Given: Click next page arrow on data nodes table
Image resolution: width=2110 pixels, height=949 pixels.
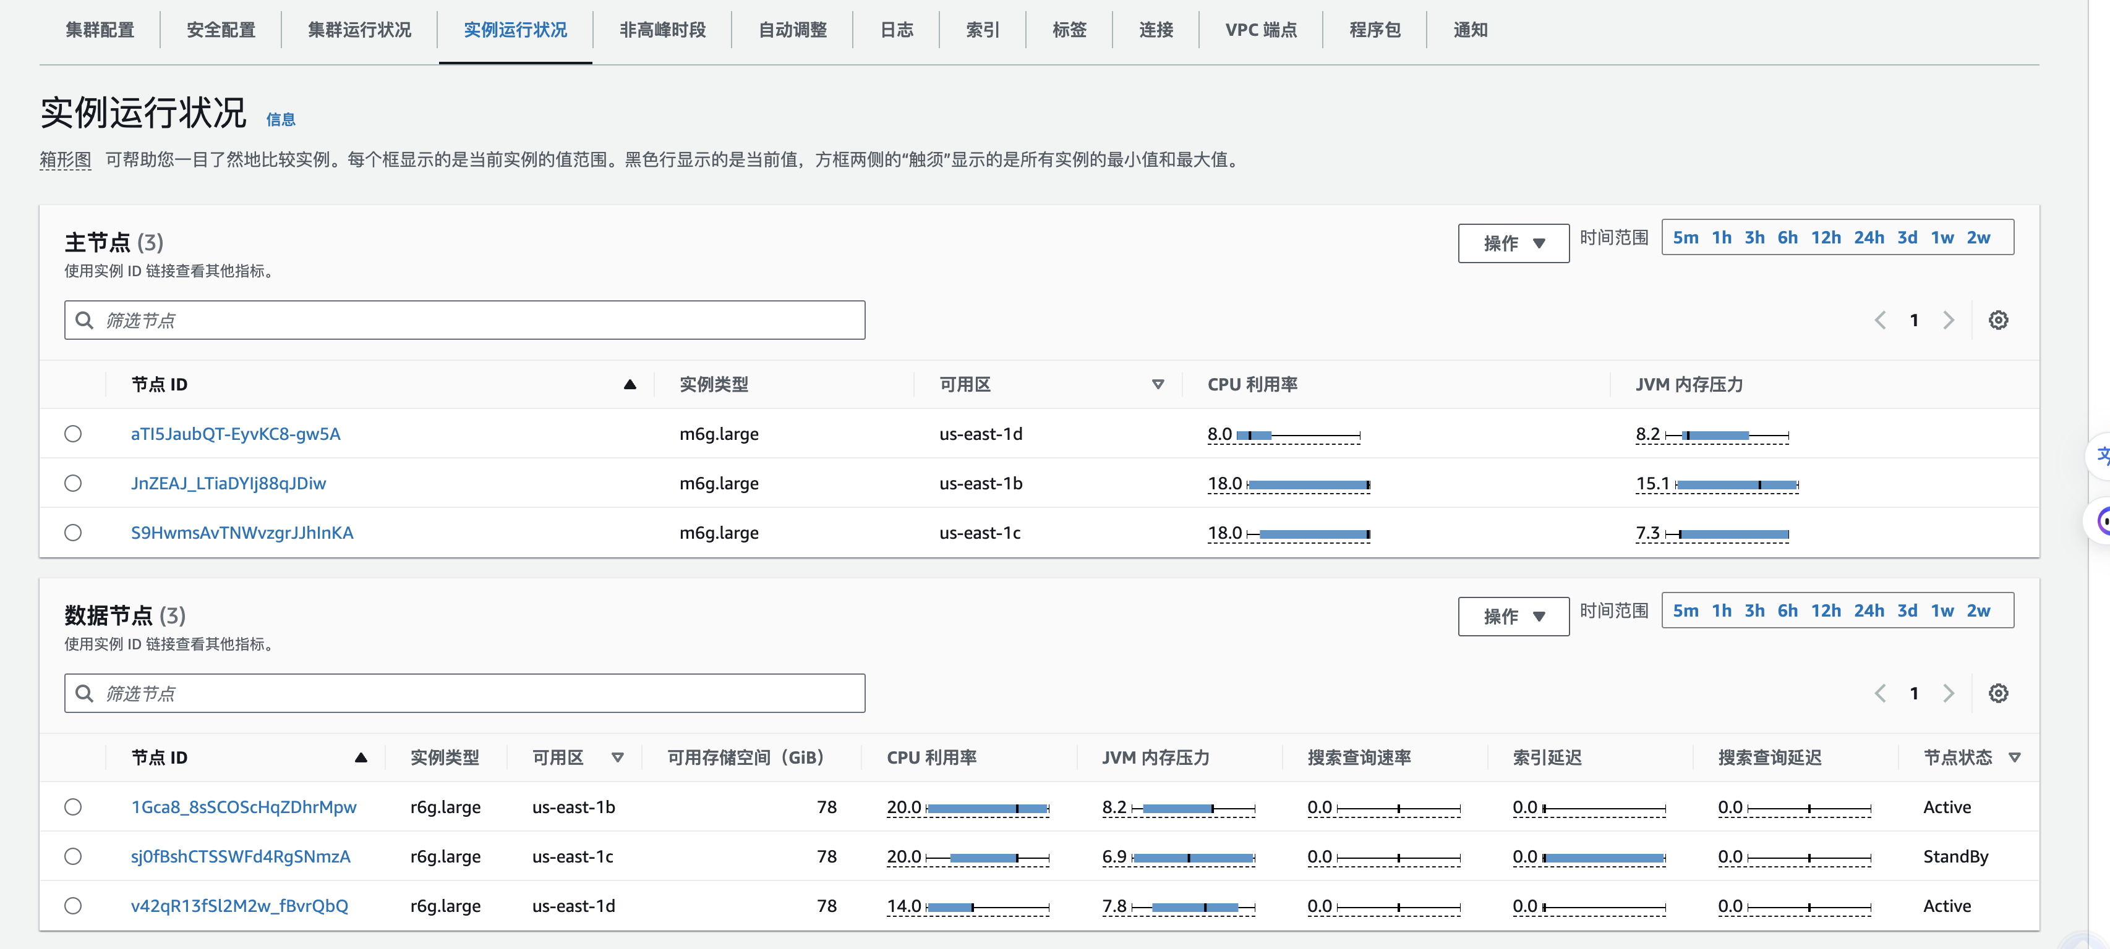Looking at the screenshot, I should pos(1949,693).
